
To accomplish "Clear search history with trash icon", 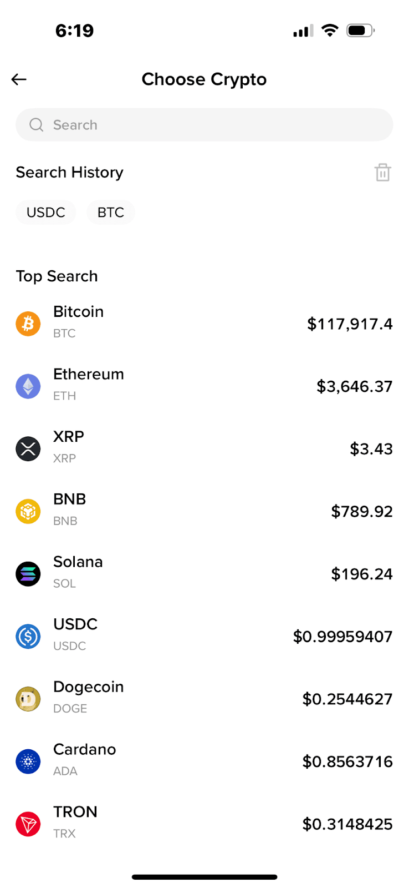I will point(382,173).
